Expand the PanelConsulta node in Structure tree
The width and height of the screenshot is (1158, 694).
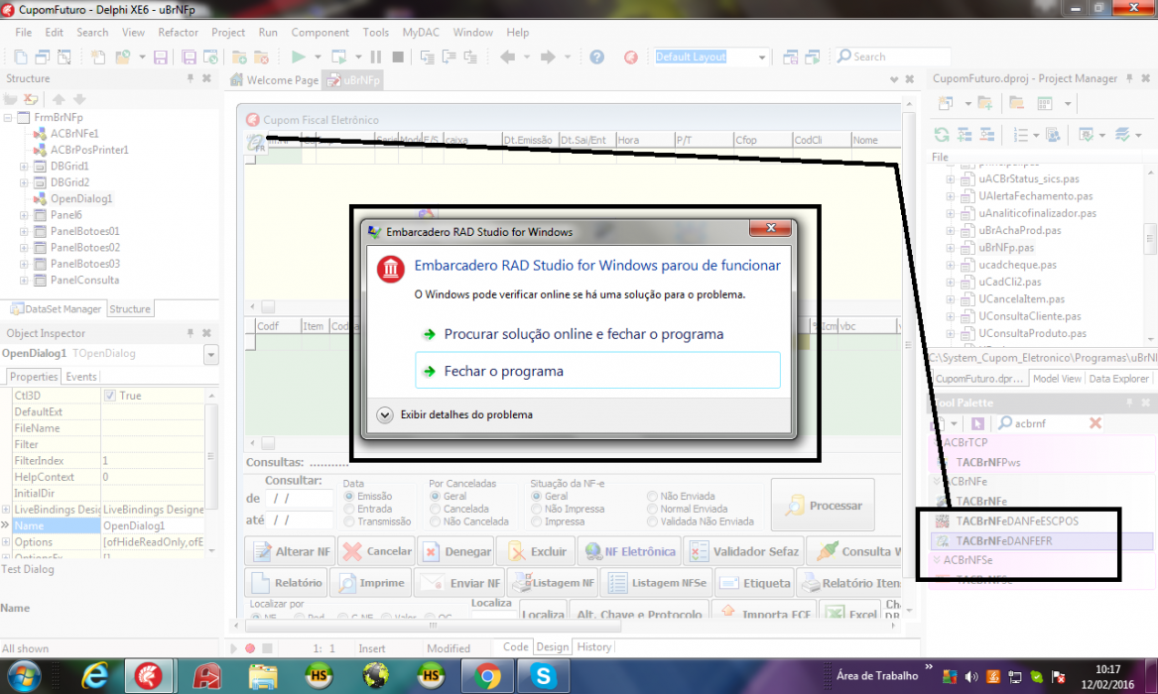pyautogui.click(x=24, y=281)
